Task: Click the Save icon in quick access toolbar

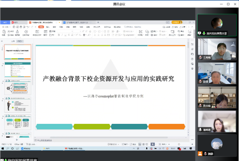Action: (x=14, y=27)
